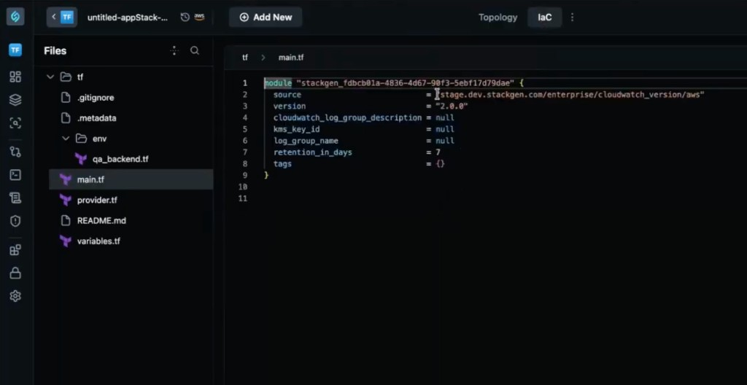Screen dimensions: 747x385
Task: Click the StackGen logo icon
Action: 15,17
